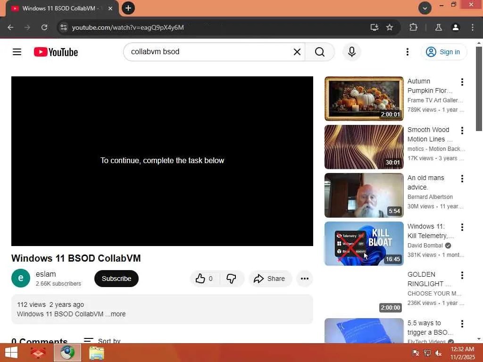Close the Windows 11 BSOD CollabVM tab
This screenshot has width=483, height=362.
tap(110, 8)
